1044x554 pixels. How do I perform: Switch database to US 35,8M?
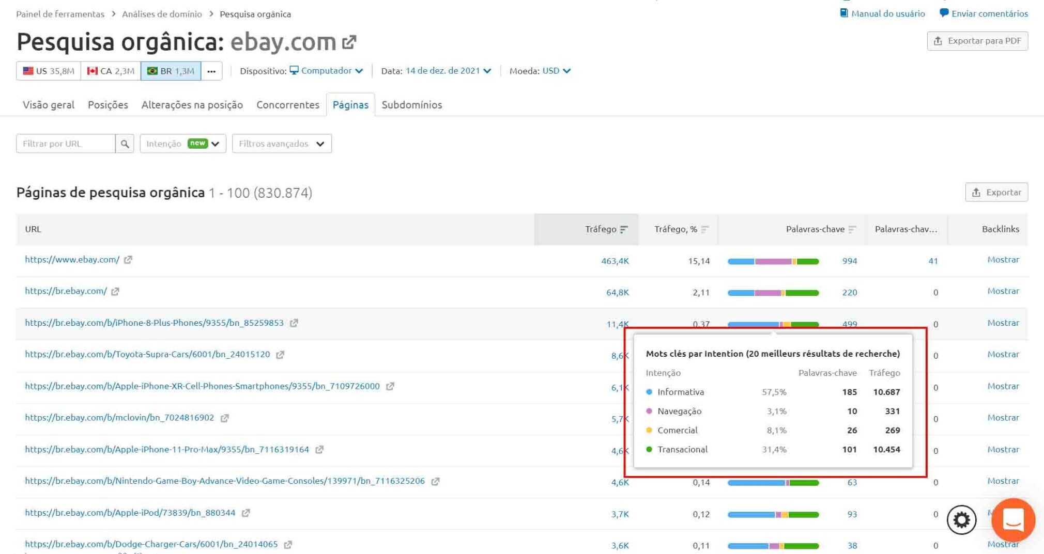[49, 71]
